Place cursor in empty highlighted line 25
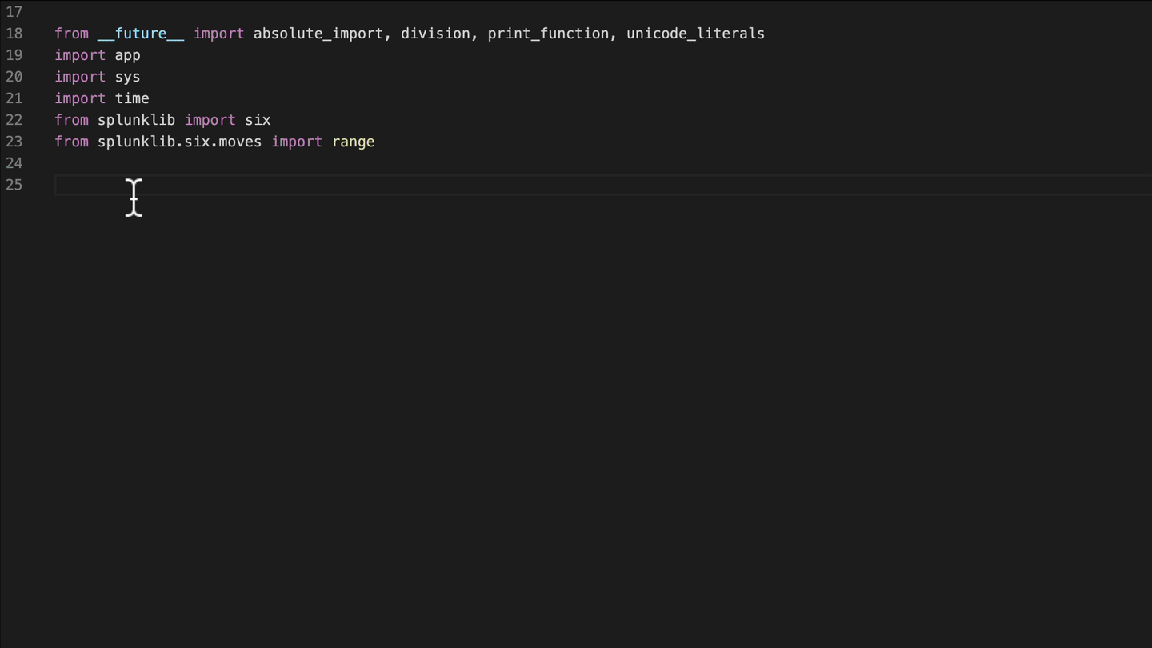The width and height of the screenshot is (1152, 648). click(x=603, y=185)
